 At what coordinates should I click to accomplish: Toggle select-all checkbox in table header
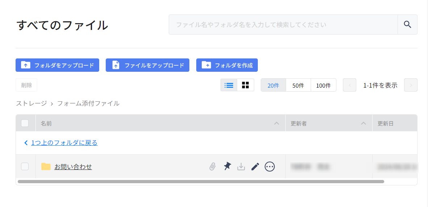point(25,123)
